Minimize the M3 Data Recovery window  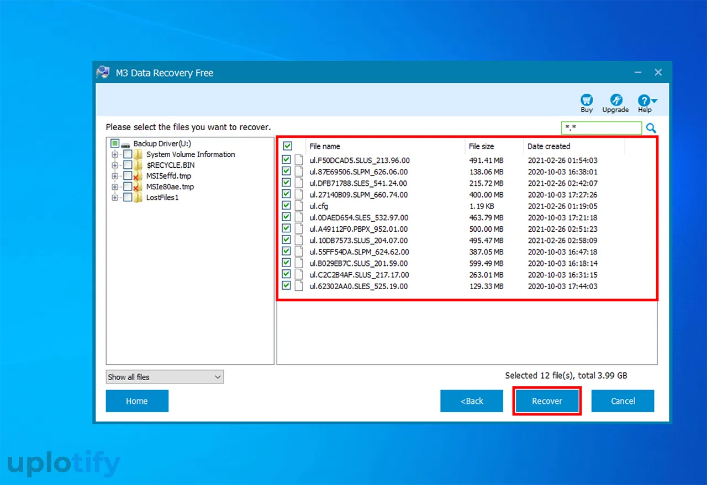(638, 72)
